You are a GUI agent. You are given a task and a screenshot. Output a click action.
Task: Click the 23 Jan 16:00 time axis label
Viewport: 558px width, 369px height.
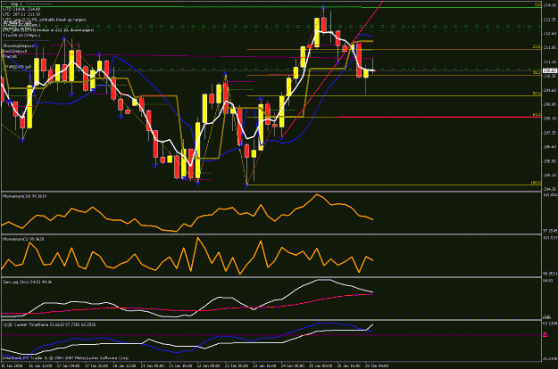coord(265,365)
